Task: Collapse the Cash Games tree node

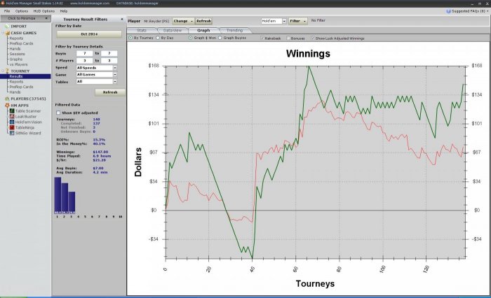Action: pyautogui.click(x=3, y=33)
